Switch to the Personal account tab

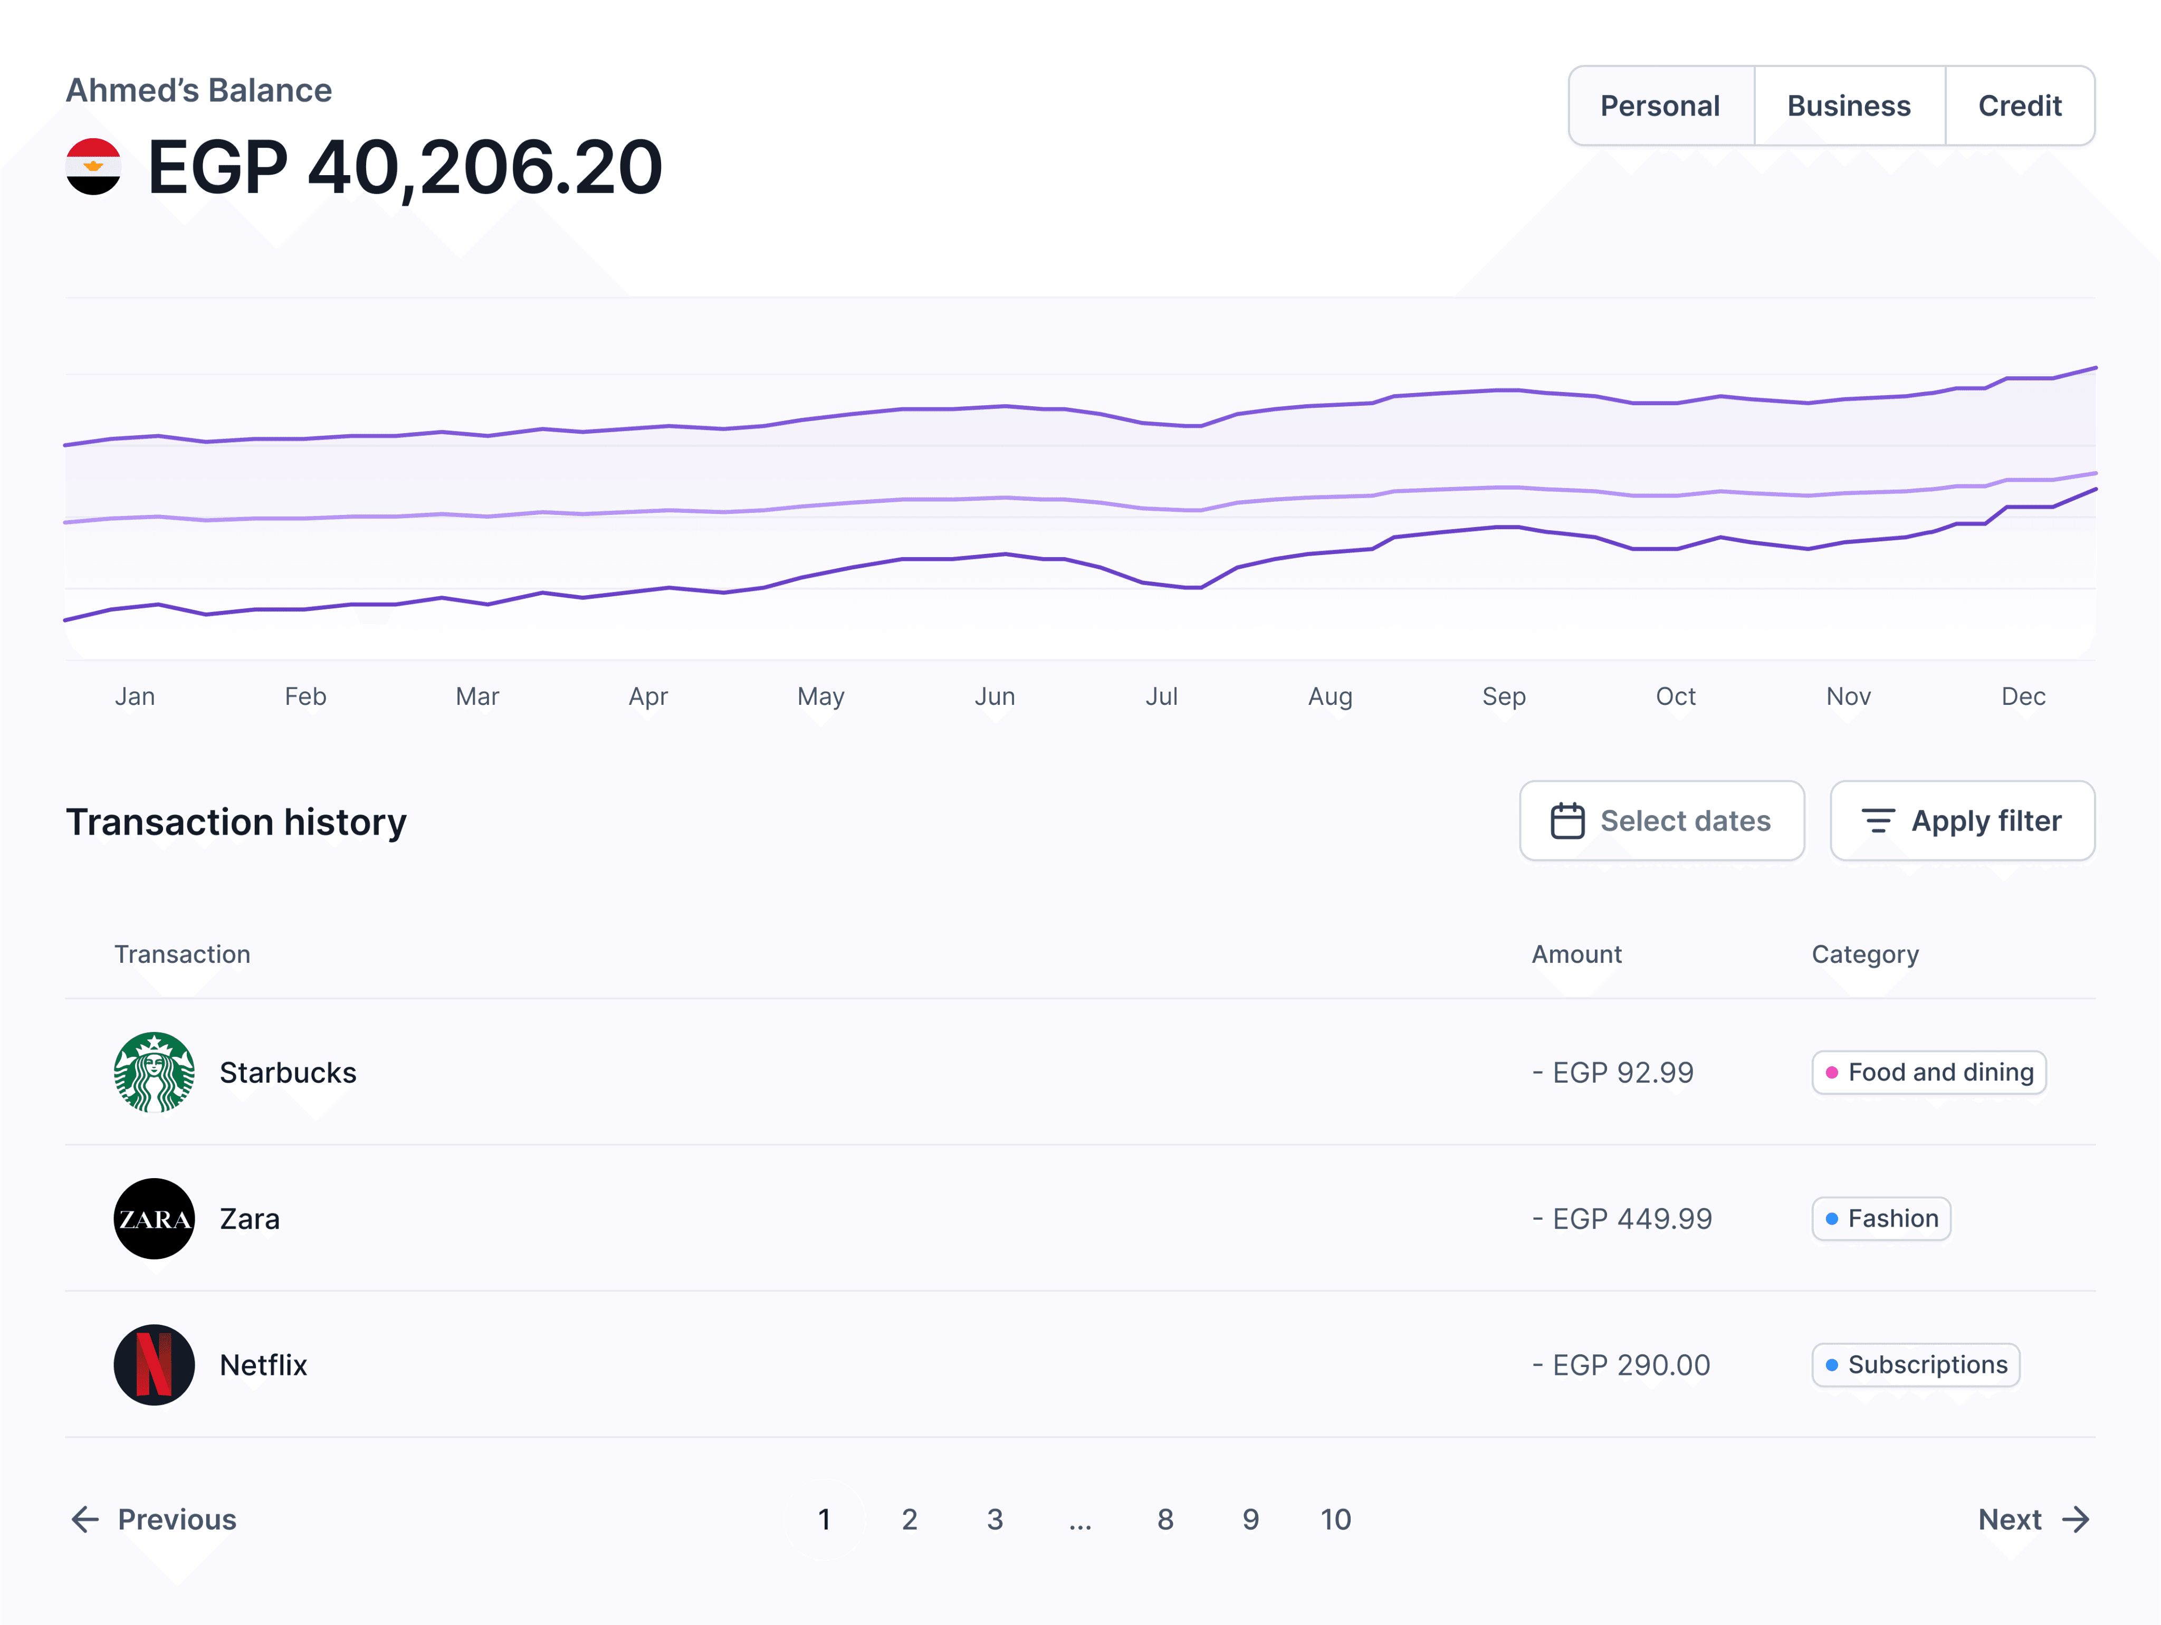1660,106
